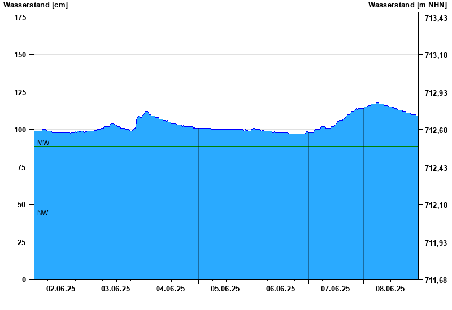Click the NW low water label
This screenshot has height=310, width=452.
pyautogui.click(x=43, y=213)
